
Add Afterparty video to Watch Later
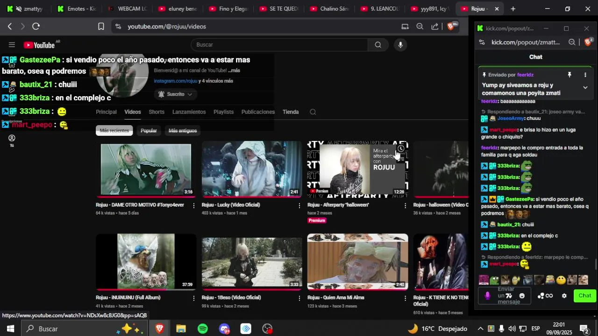click(x=401, y=148)
